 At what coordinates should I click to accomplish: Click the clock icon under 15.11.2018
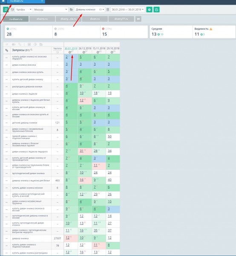(98, 52)
